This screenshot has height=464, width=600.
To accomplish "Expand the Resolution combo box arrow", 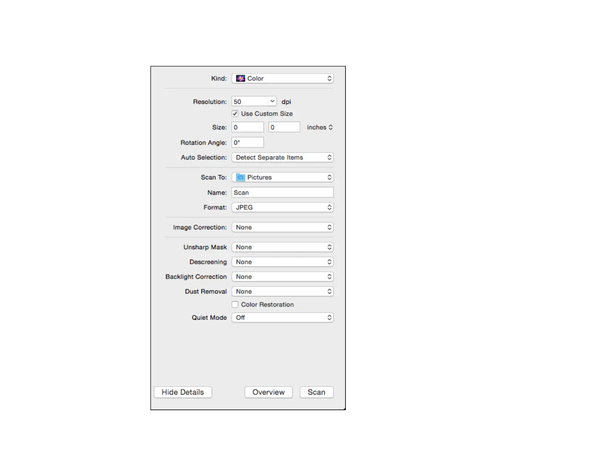I will [272, 101].
